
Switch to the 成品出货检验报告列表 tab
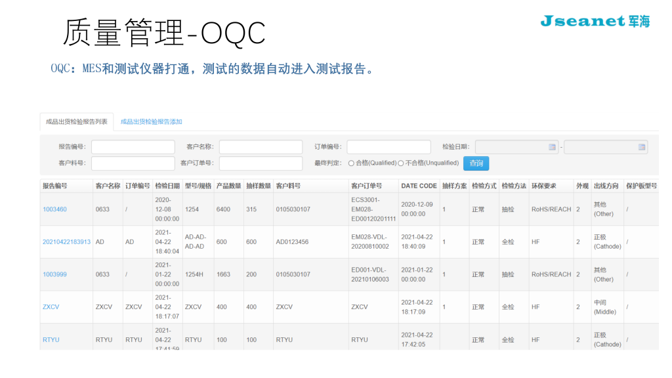click(77, 121)
